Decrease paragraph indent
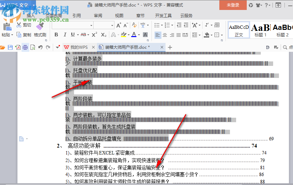The width and height of the screenshot is (293, 185). tap(179, 25)
